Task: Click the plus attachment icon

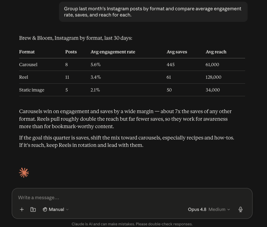Action: pyautogui.click(x=22, y=209)
